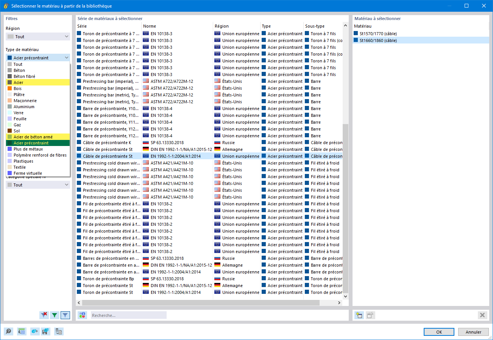
Task: Pick Textile from the material type list
Action: [x=38, y=167]
